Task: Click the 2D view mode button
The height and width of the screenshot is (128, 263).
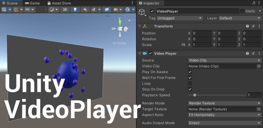Action: coord(65,9)
